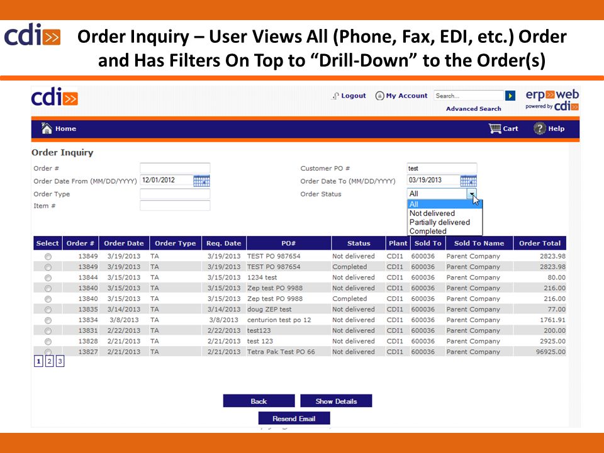604x453 pixels.
Task: Select radio for order 13849 Not delivered
Action: click(48, 257)
